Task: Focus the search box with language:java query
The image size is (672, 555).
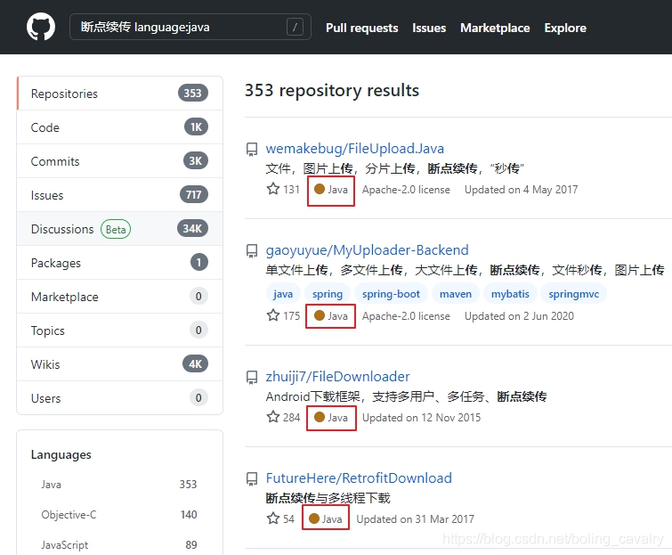Action: click(x=190, y=27)
